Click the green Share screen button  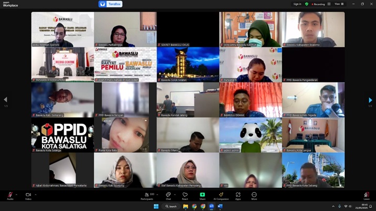202,196
